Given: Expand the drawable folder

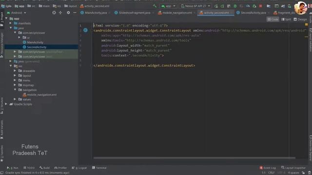Looking at the screenshot, I should click(x=15, y=71).
